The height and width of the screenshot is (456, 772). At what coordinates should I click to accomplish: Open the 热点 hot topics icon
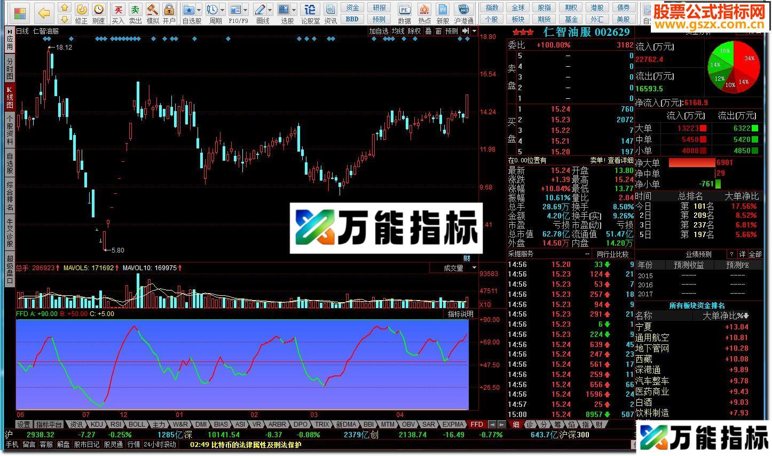tap(424, 13)
